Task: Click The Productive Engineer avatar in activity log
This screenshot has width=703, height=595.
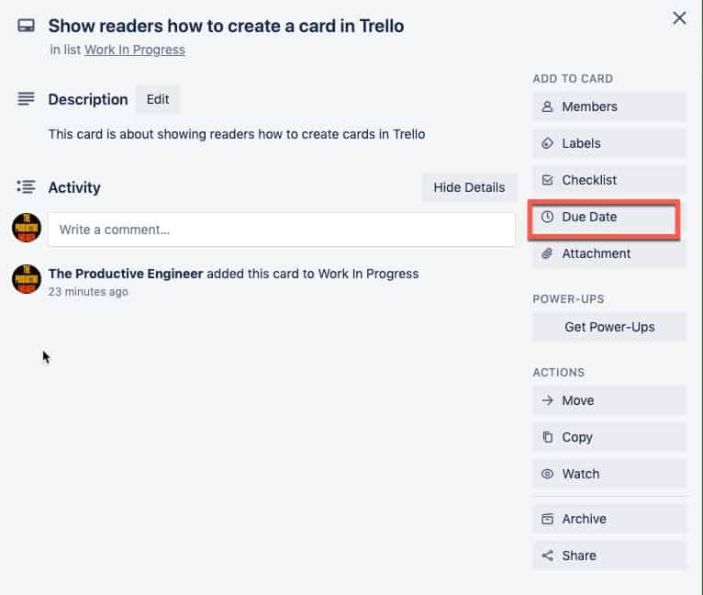Action: [27, 278]
